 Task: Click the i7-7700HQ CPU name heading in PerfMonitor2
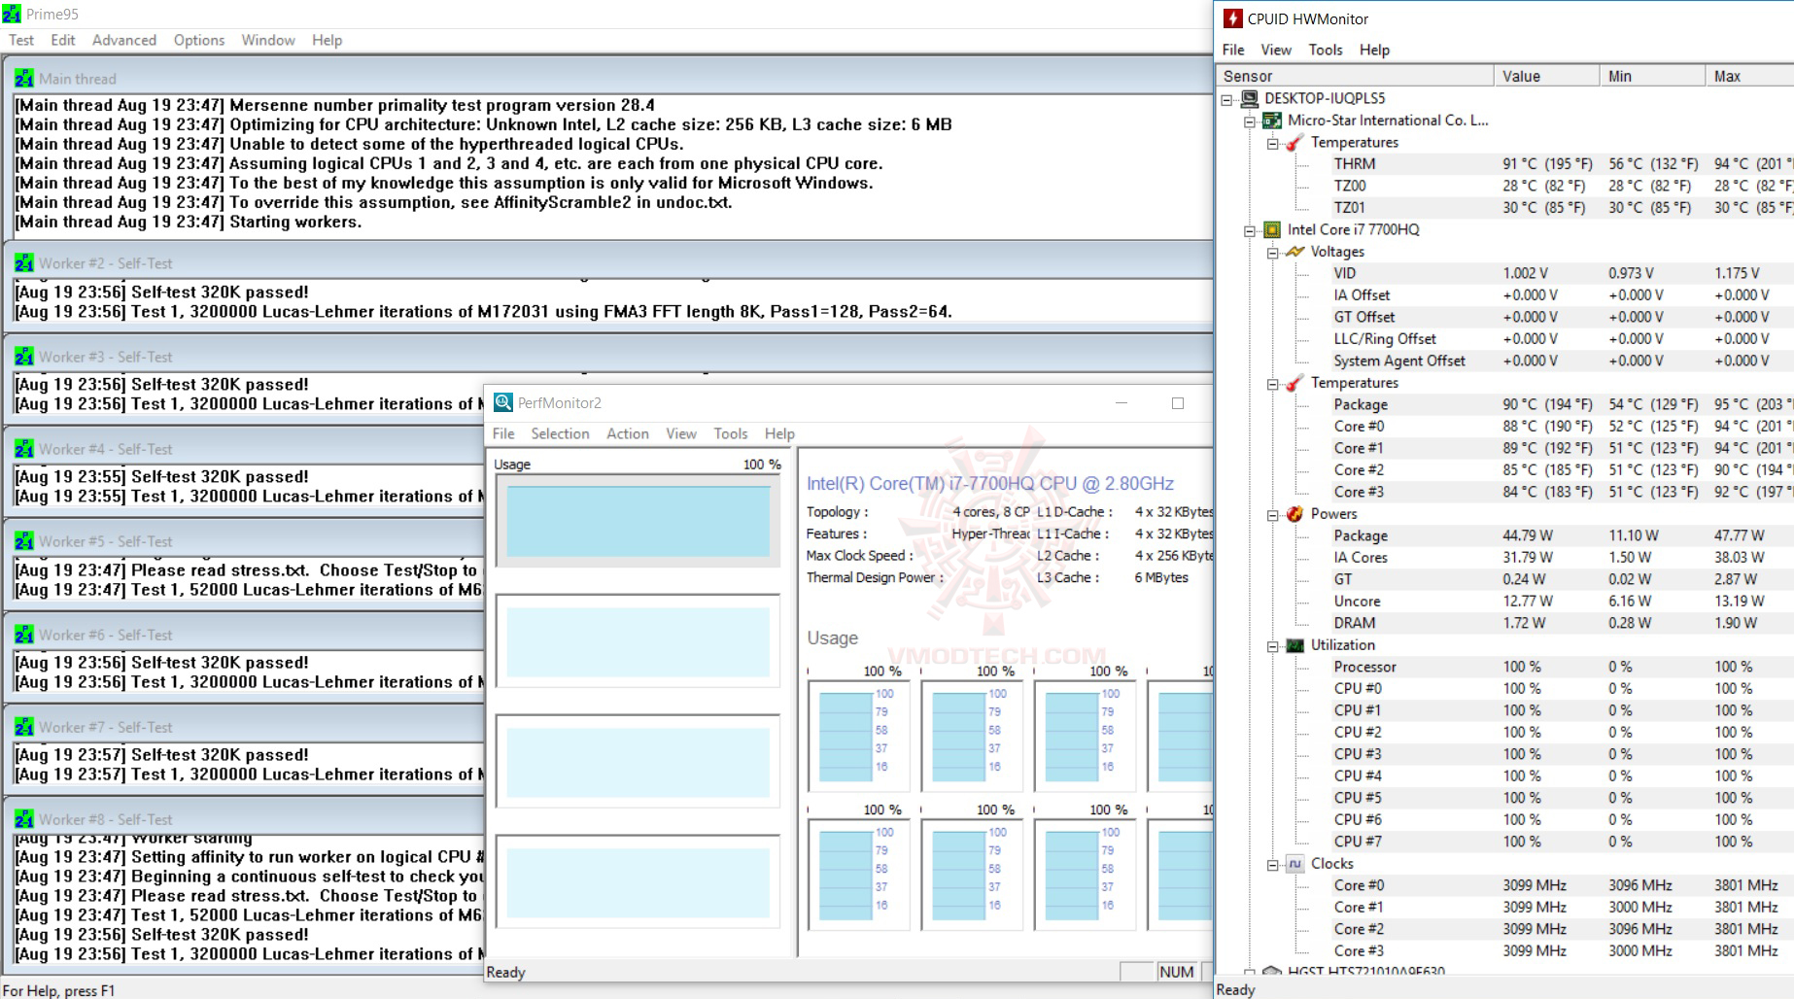990,483
